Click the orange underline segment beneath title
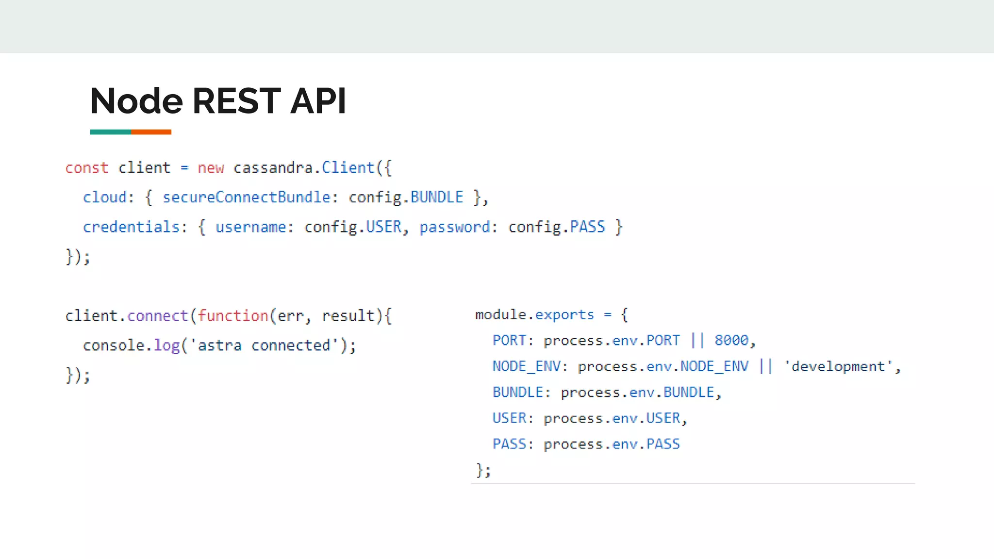 151,132
